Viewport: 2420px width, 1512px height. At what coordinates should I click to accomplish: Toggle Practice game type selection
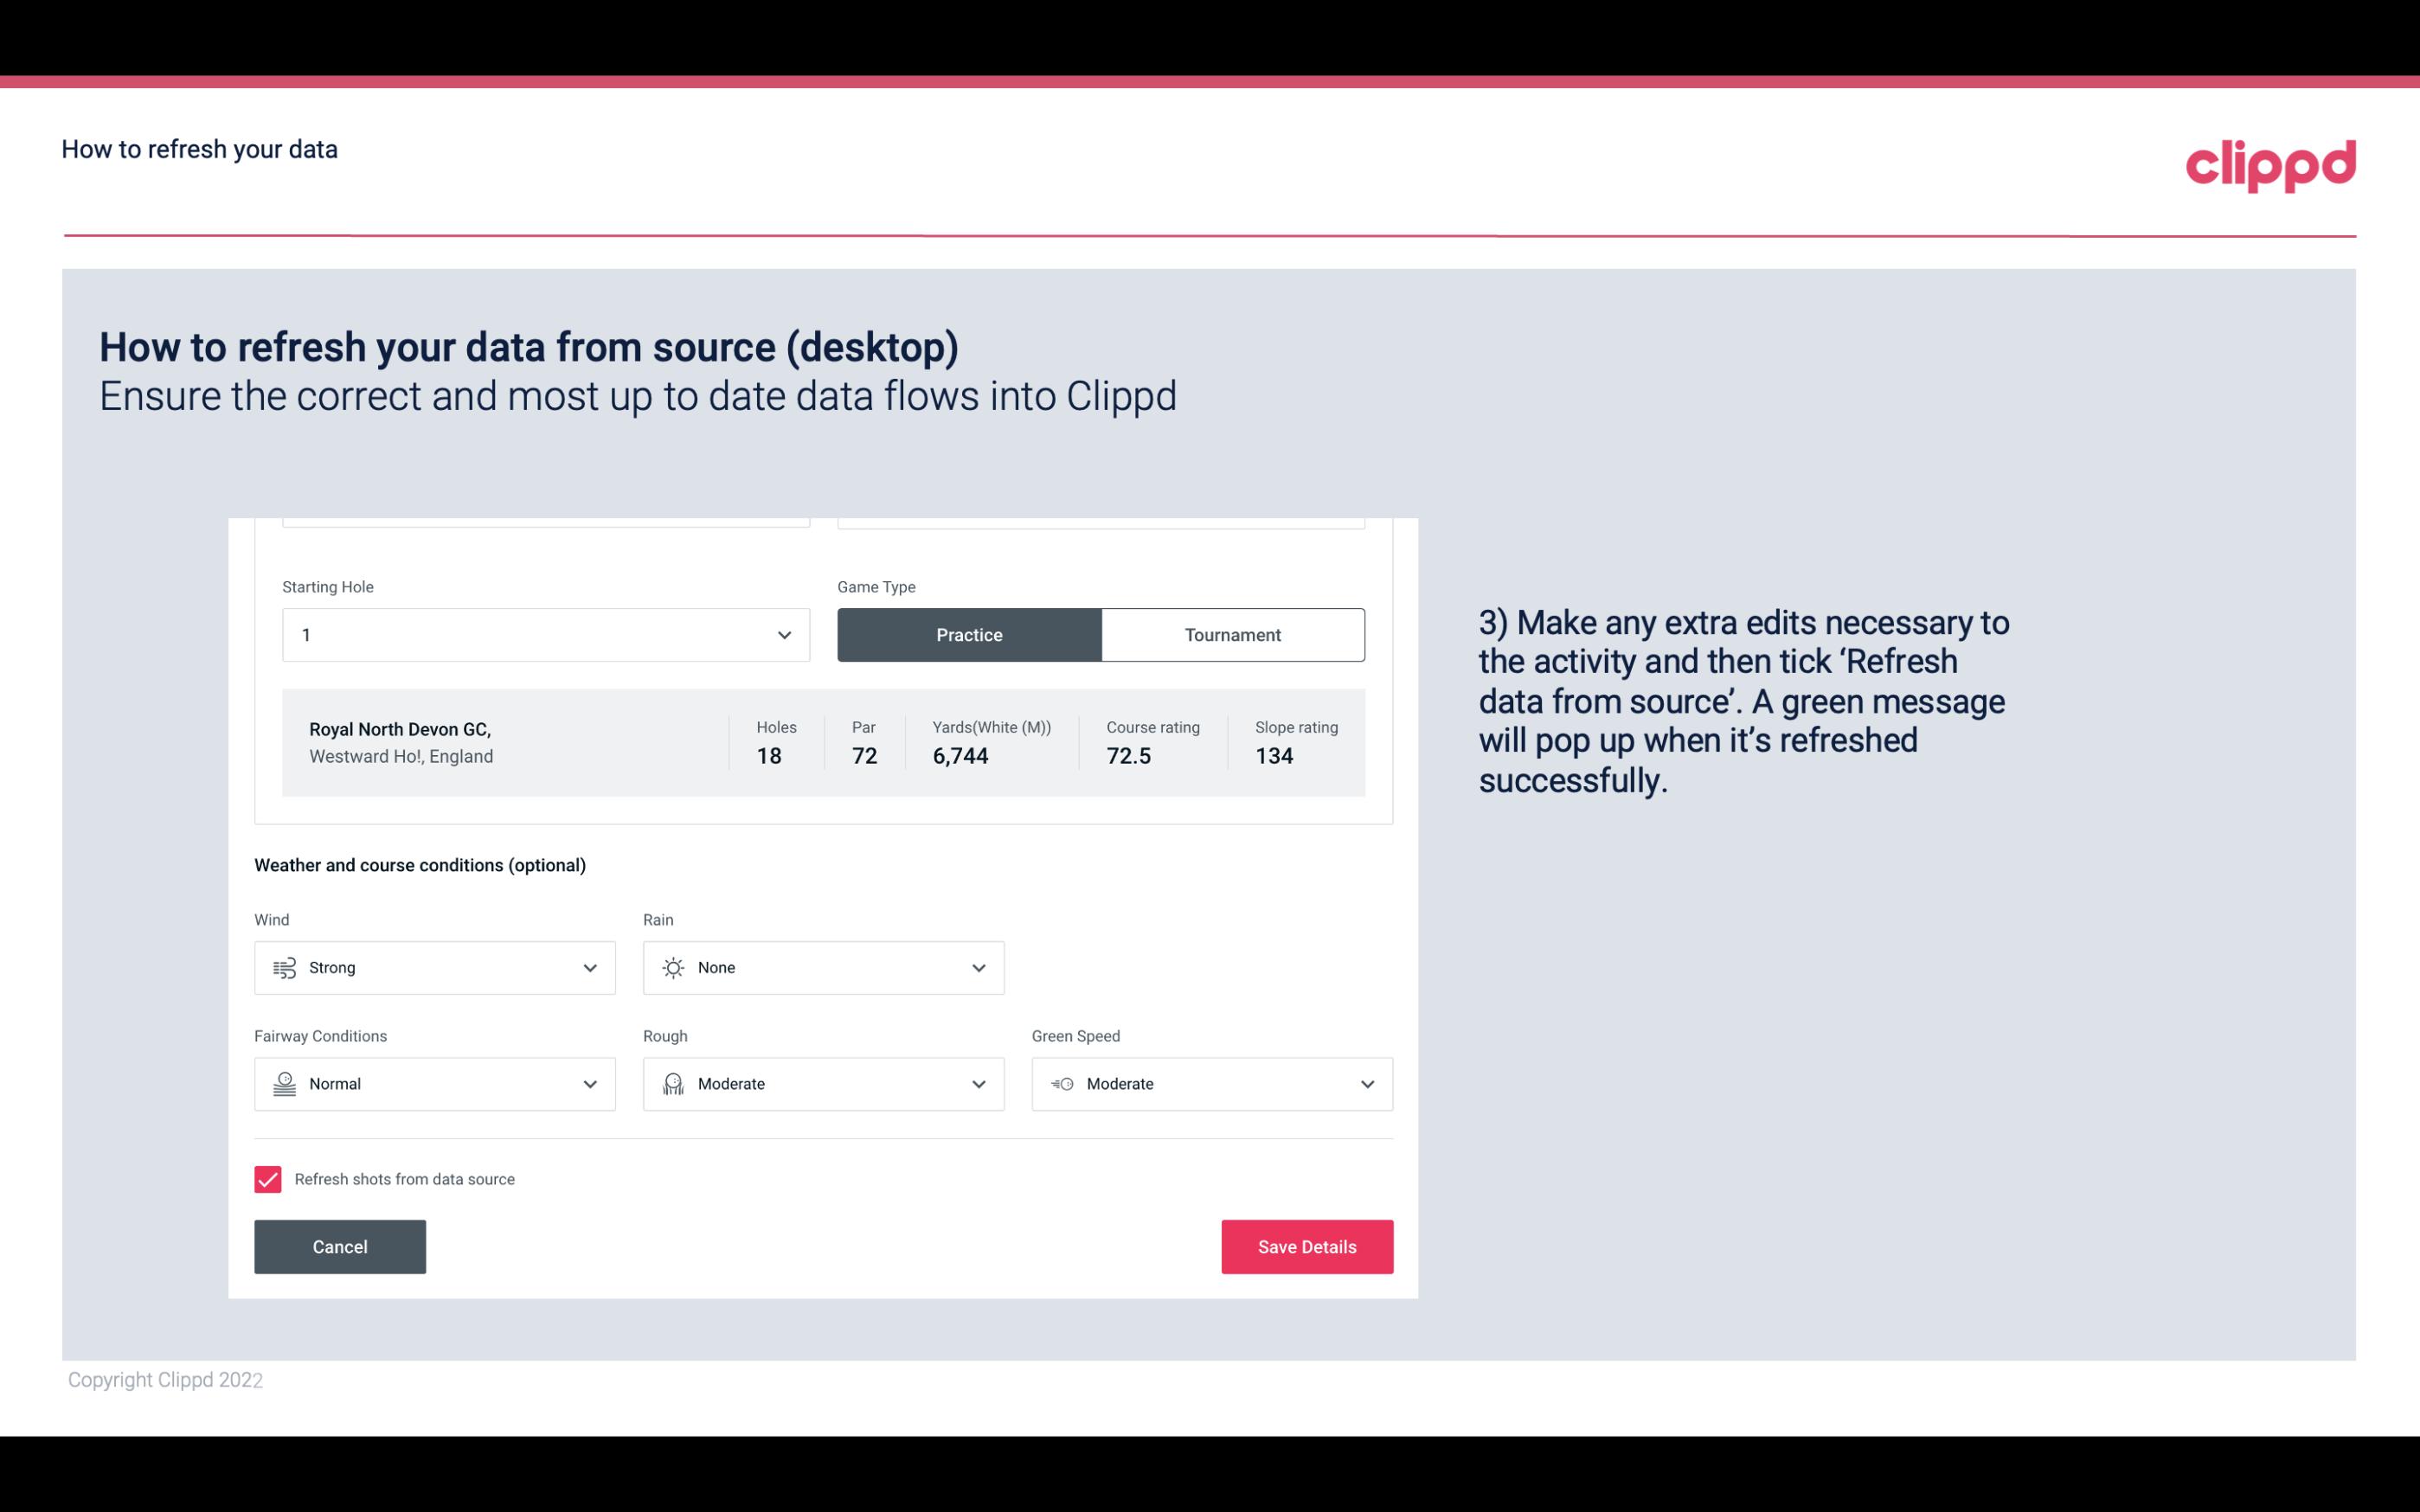[969, 634]
